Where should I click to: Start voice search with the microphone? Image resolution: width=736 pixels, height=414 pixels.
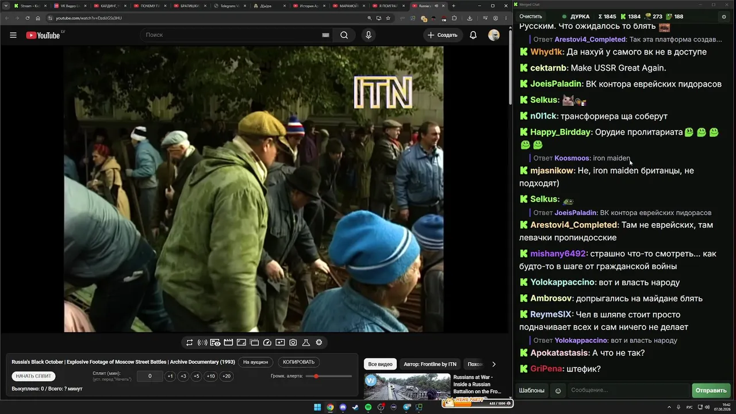click(x=369, y=35)
